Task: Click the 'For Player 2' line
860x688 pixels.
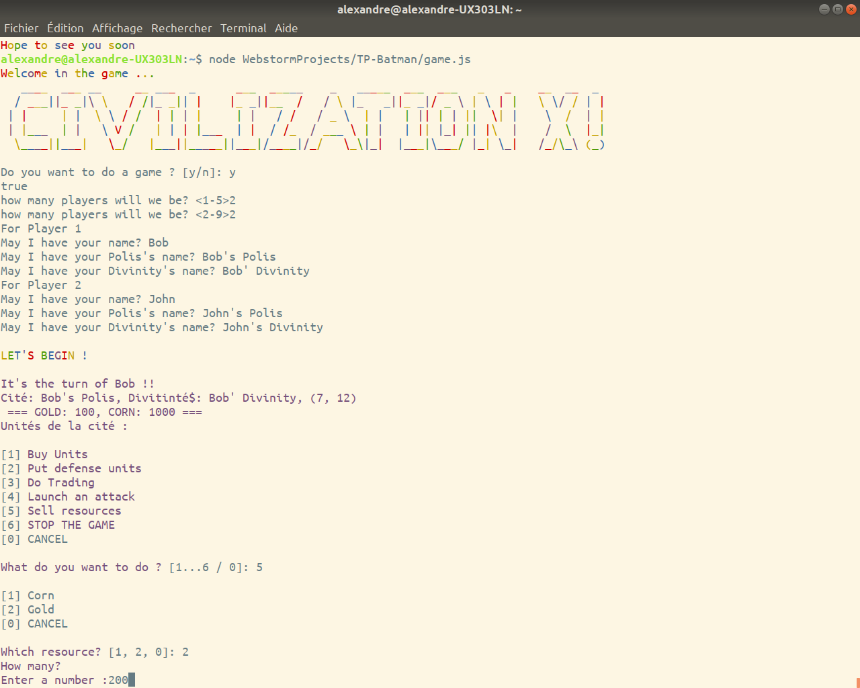Action: click(x=41, y=285)
